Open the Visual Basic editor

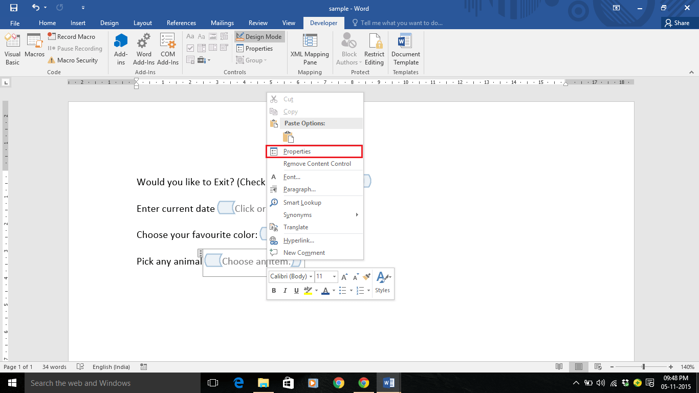tap(12, 49)
